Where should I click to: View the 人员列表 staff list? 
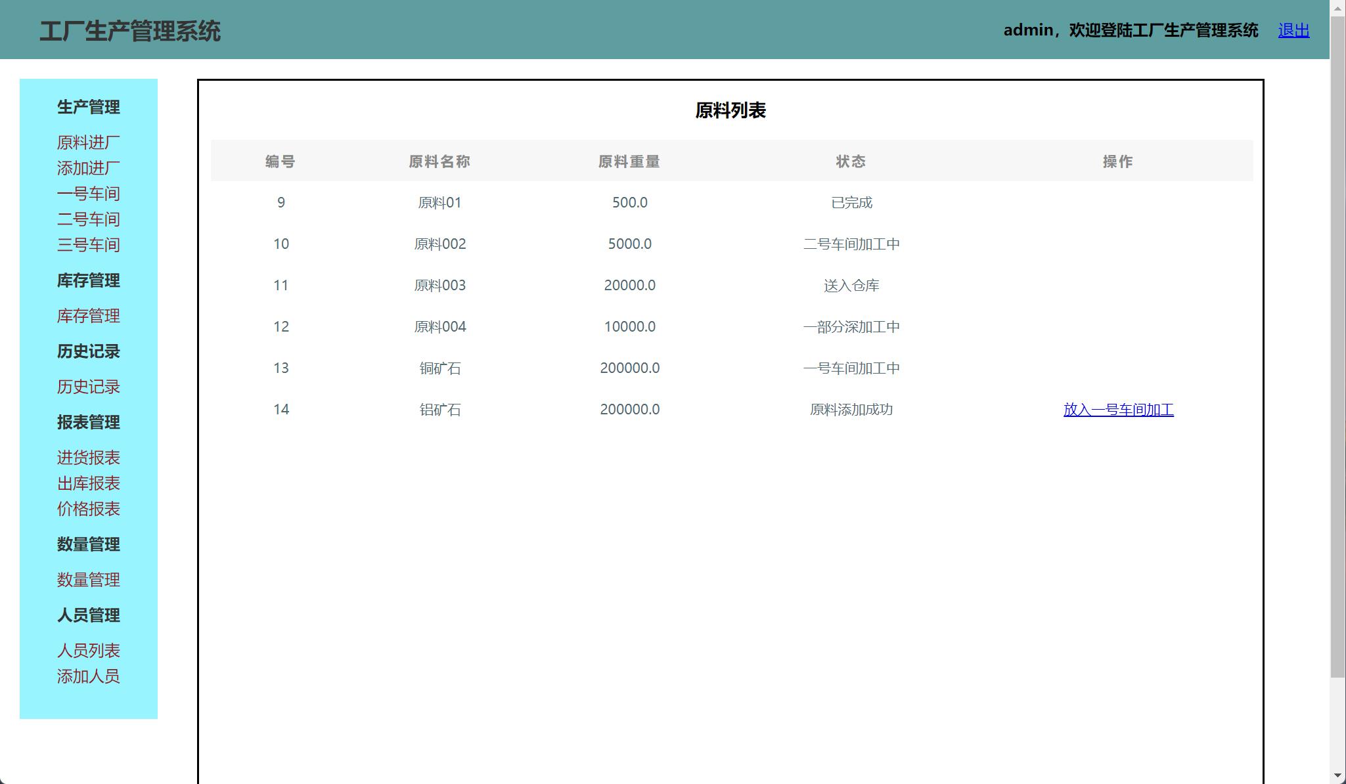click(x=88, y=650)
